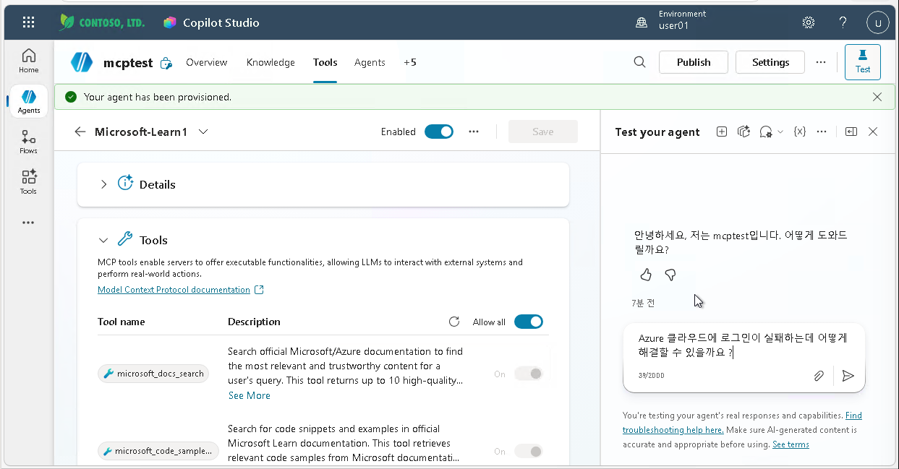Show +5 more agent tabs
This screenshot has height=469, width=899.
pyautogui.click(x=410, y=62)
